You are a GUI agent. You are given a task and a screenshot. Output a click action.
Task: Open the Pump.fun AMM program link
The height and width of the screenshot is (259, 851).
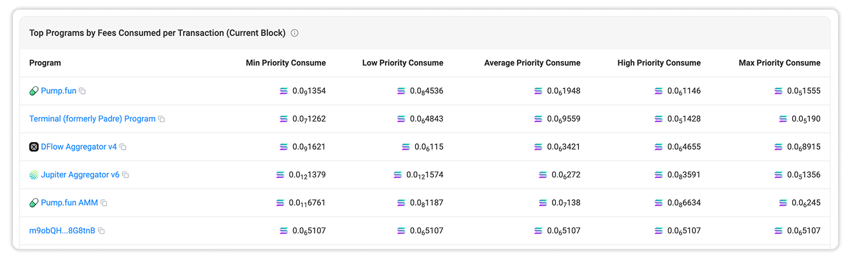70,203
